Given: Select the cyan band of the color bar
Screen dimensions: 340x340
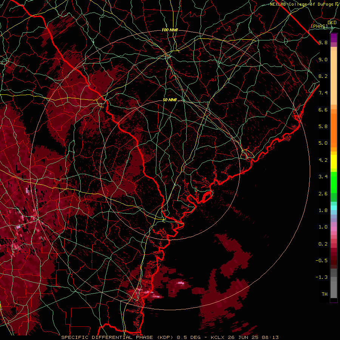Looking at the screenshot, I should [x=334, y=208].
